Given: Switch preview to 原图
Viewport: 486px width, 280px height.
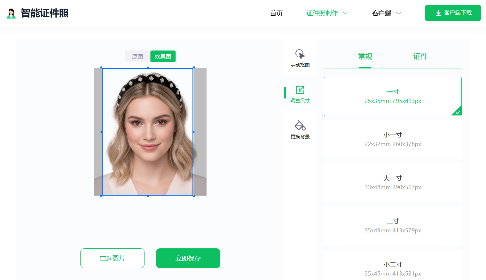Looking at the screenshot, I should tap(137, 57).
